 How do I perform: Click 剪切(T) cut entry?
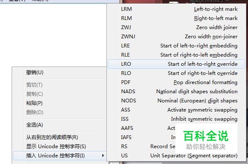[x=60, y=84]
